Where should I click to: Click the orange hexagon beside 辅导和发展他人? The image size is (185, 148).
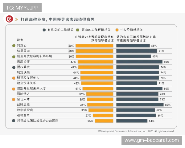[14, 78]
